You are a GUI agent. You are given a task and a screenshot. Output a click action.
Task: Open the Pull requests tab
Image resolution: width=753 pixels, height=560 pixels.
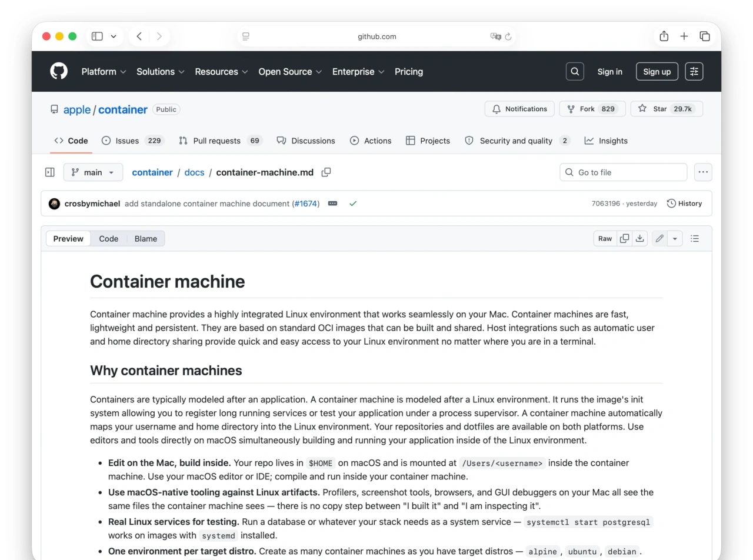(220, 141)
